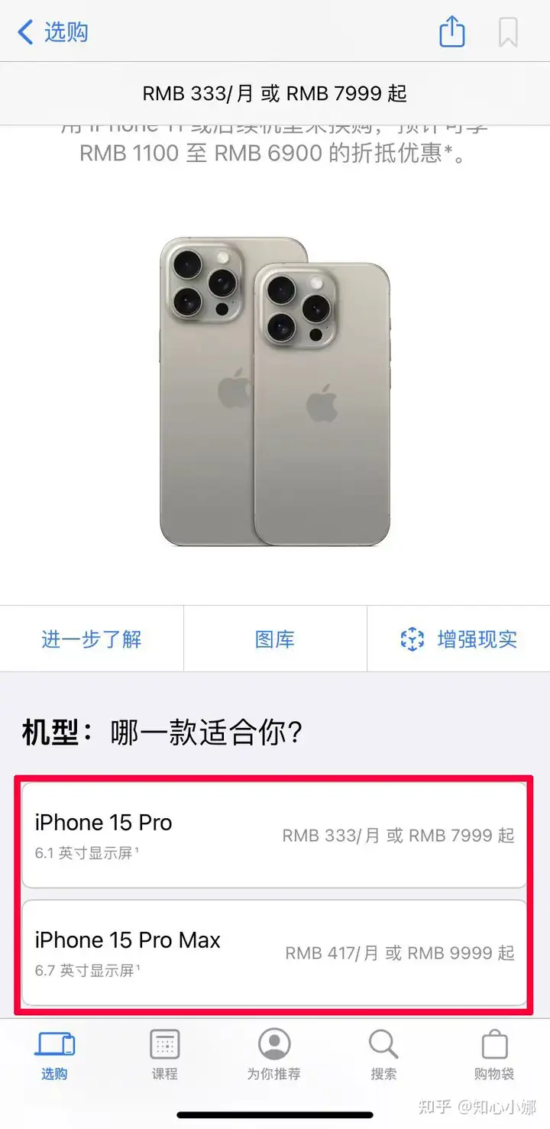Open the 课程 sessions tab icon
Image resolution: width=550 pixels, height=1129 pixels.
click(165, 1043)
